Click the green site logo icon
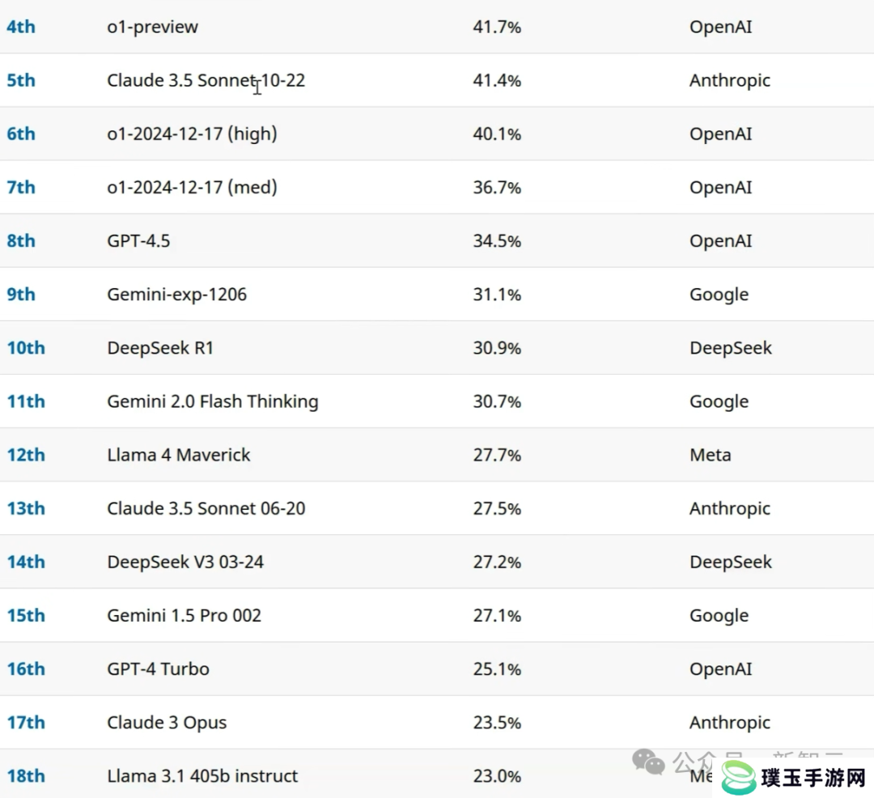The image size is (874, 798). click(739, 778)
